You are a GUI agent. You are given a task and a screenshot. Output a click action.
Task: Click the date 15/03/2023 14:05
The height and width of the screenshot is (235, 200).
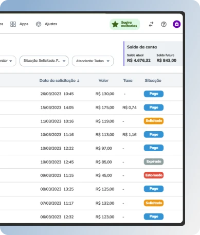tap(57, 107)
